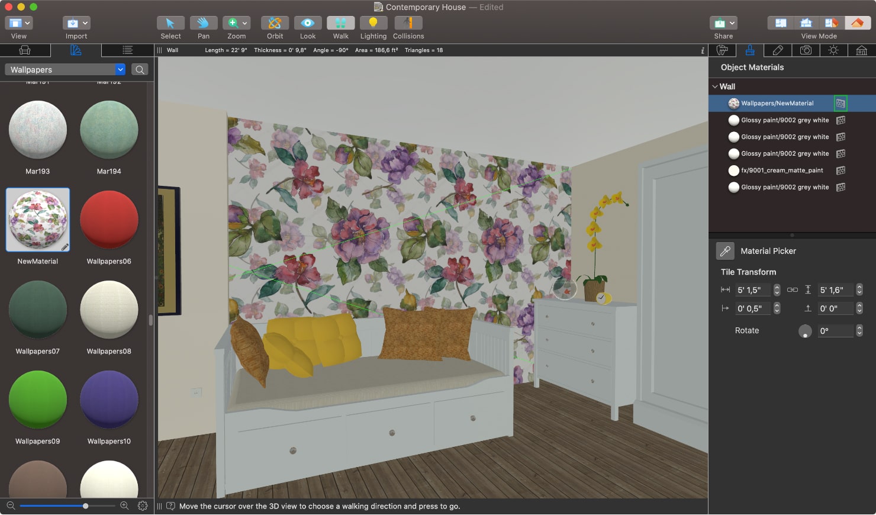This screenshot has height=515, width=876.
Task: Open the sunlight inspector tab
Action: (x=833, y=50)
